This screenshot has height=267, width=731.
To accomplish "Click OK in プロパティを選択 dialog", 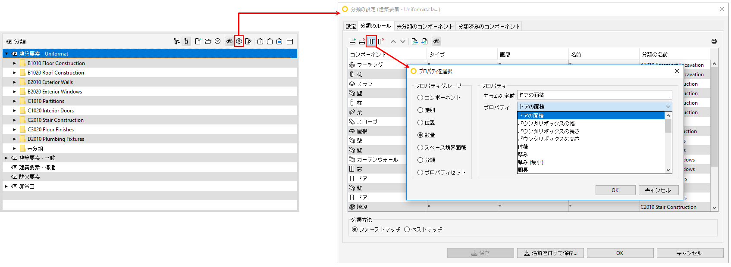I will point(615,190).
